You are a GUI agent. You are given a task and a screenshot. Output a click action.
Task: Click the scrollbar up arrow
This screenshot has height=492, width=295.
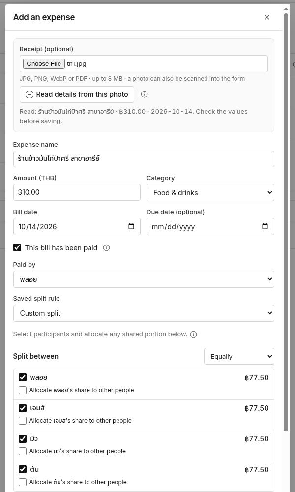pyautogui.click(x=286, y=8)
